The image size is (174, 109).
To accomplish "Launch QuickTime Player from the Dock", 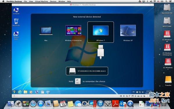I will click(x=130, y=103).
